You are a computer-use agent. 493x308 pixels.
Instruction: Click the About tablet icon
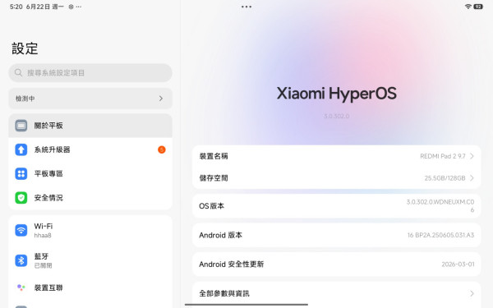[21, 126]
